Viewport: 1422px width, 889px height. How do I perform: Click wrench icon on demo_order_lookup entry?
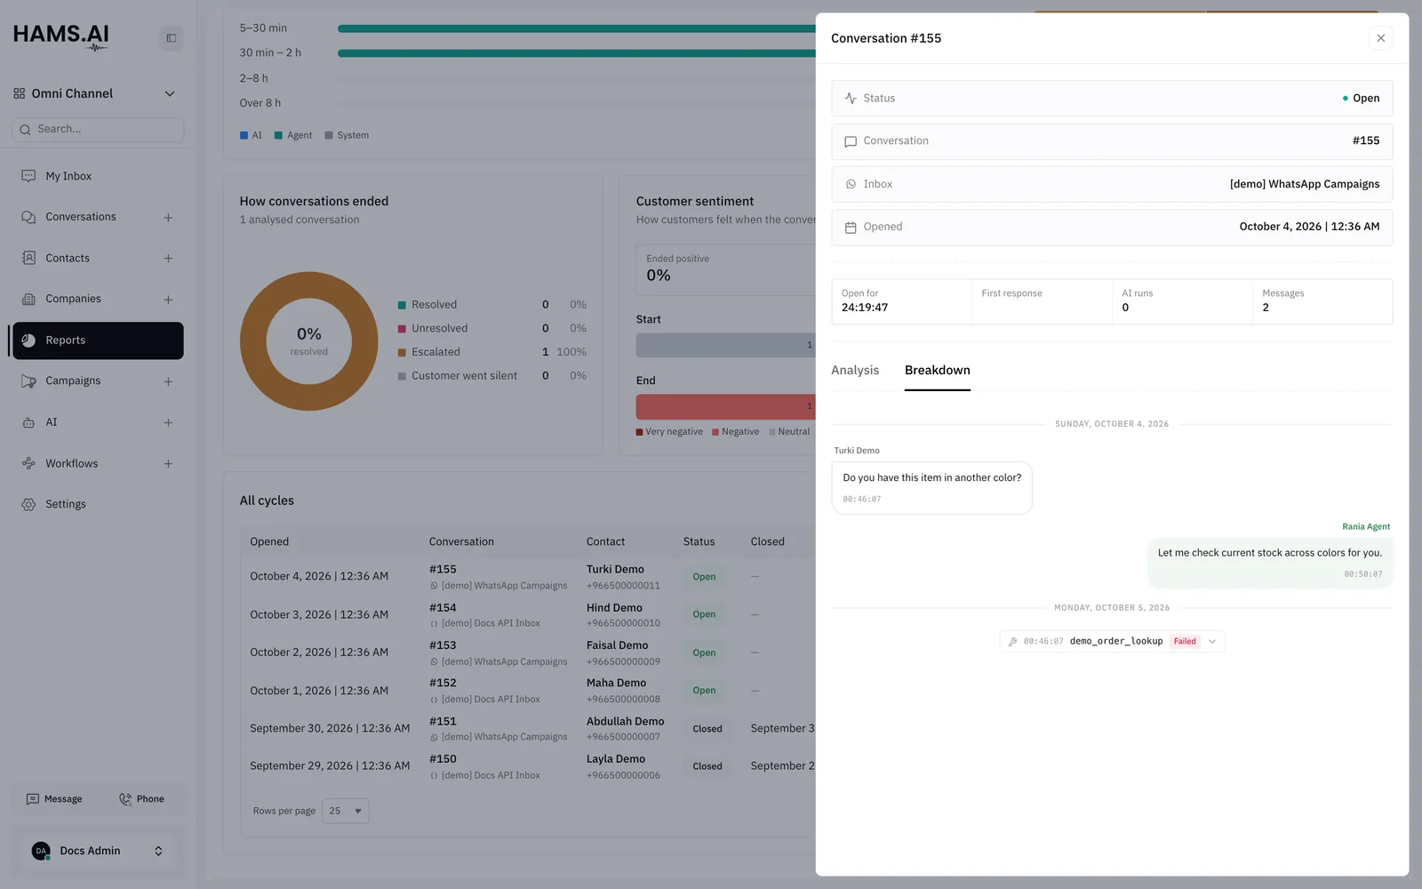point(1012,641)
